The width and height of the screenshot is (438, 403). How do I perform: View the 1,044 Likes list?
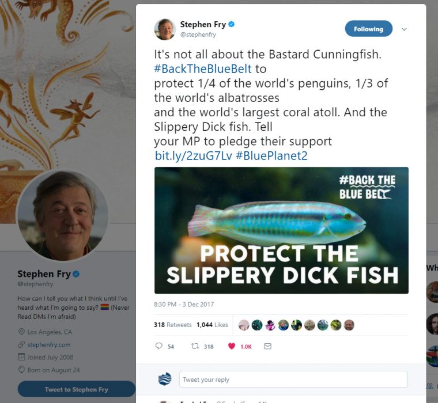pos(212,325)
